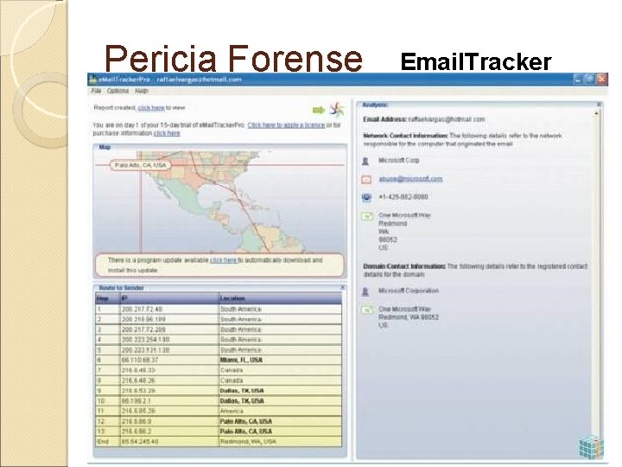Sort table by the Hop column header
622x467 pixels.
(107, 298)
